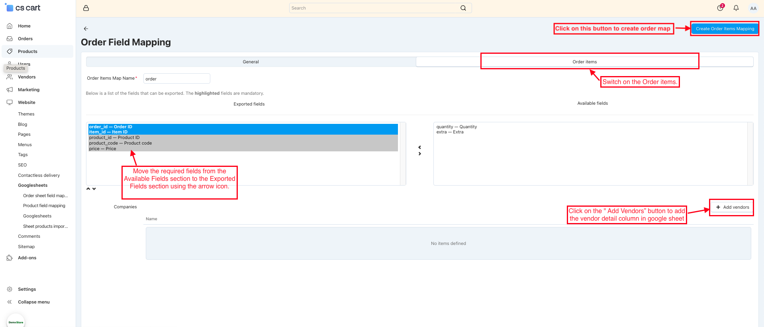
Task: Select product_id — Product ID field
Action: (243, 137)
